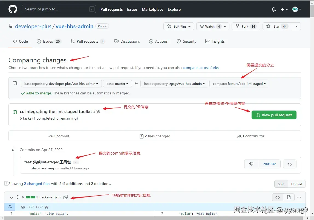The height and width of the screenshot is (220, 314).
Task: Open the head repository dropdown
Action: 174,83
